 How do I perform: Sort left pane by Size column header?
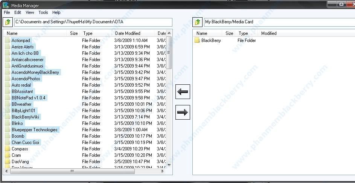click(74, 33)
